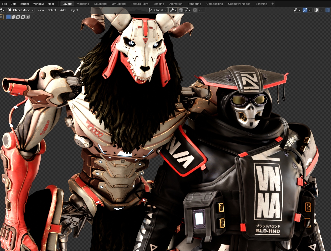This screenshot has width=331, height=251.
Task: Open the Render menu
Action: click(24, 4)
